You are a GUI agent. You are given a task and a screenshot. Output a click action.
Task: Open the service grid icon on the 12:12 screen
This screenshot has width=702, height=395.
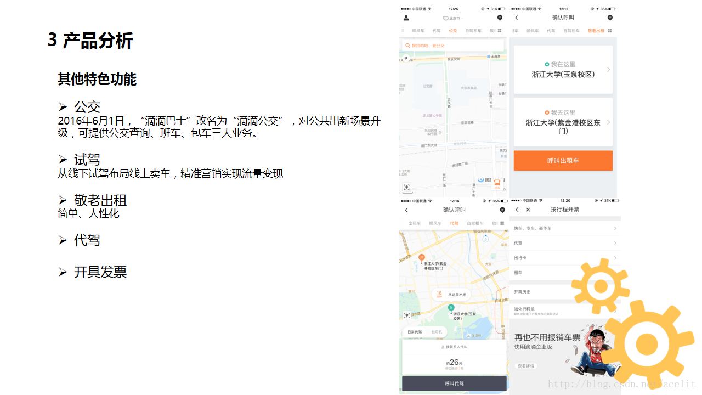point(610,31)
